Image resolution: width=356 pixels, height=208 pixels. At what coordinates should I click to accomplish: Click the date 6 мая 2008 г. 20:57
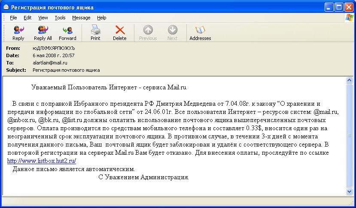(54, 55)
